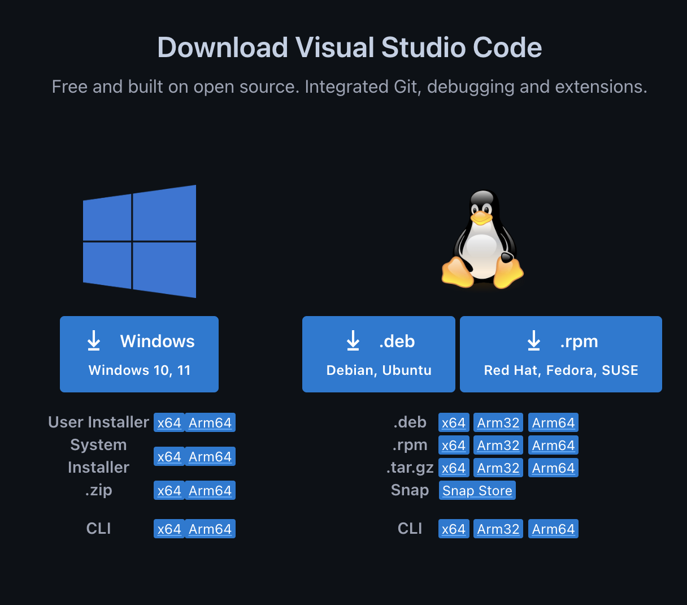
Task: Click the Windows 'CLI' row label
Action: coord(99,529)
